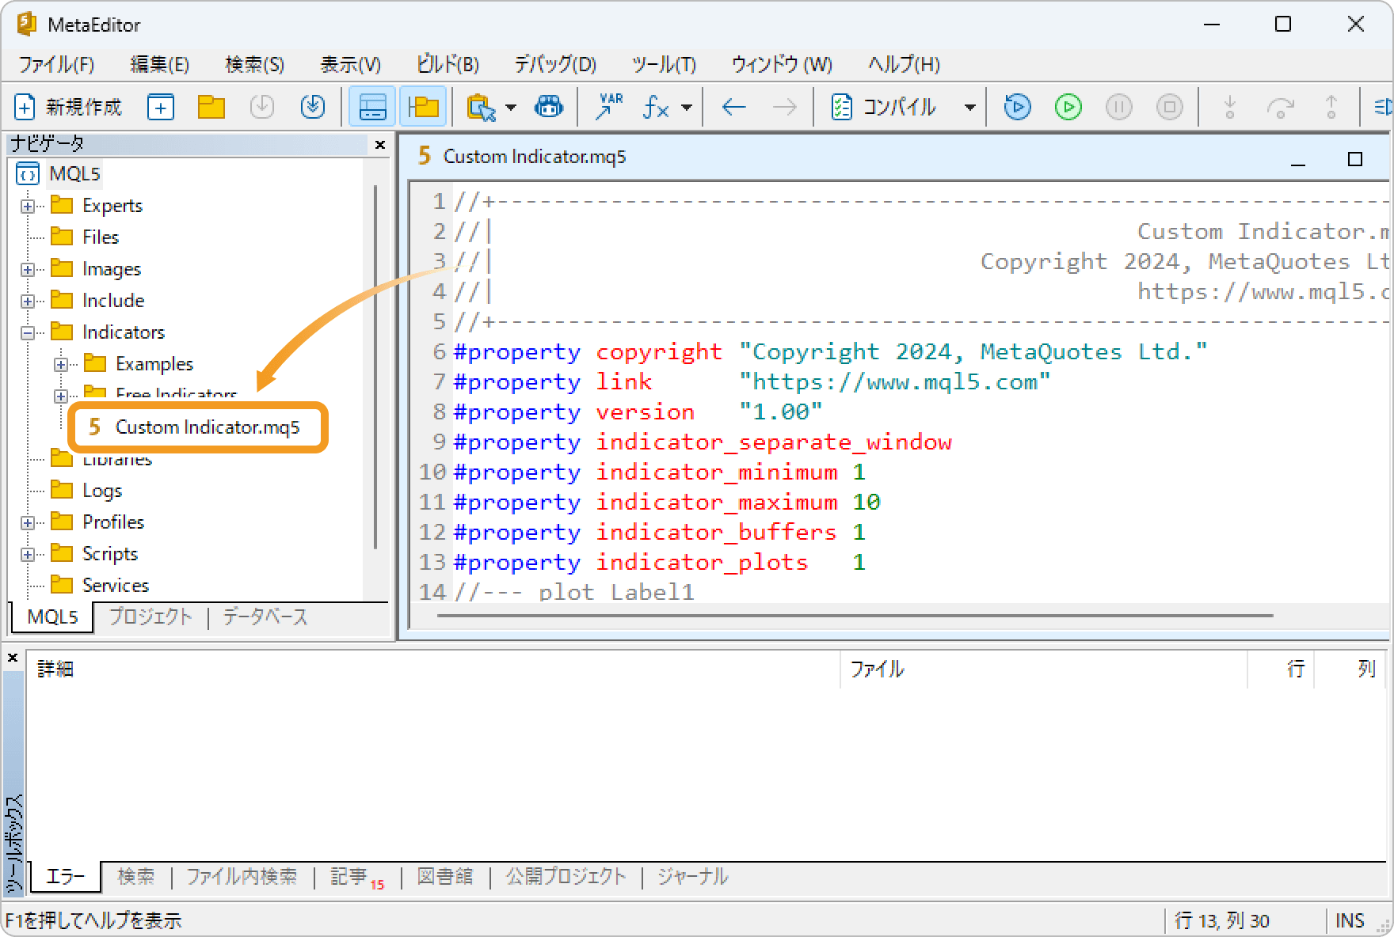
Task: Click the stop debugging icon
Action: (x=1170, y=107)
